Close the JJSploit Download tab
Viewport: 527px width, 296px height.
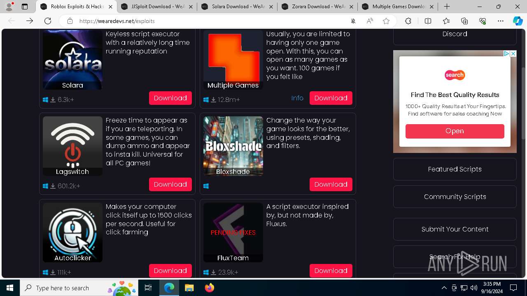coord(191,7)
